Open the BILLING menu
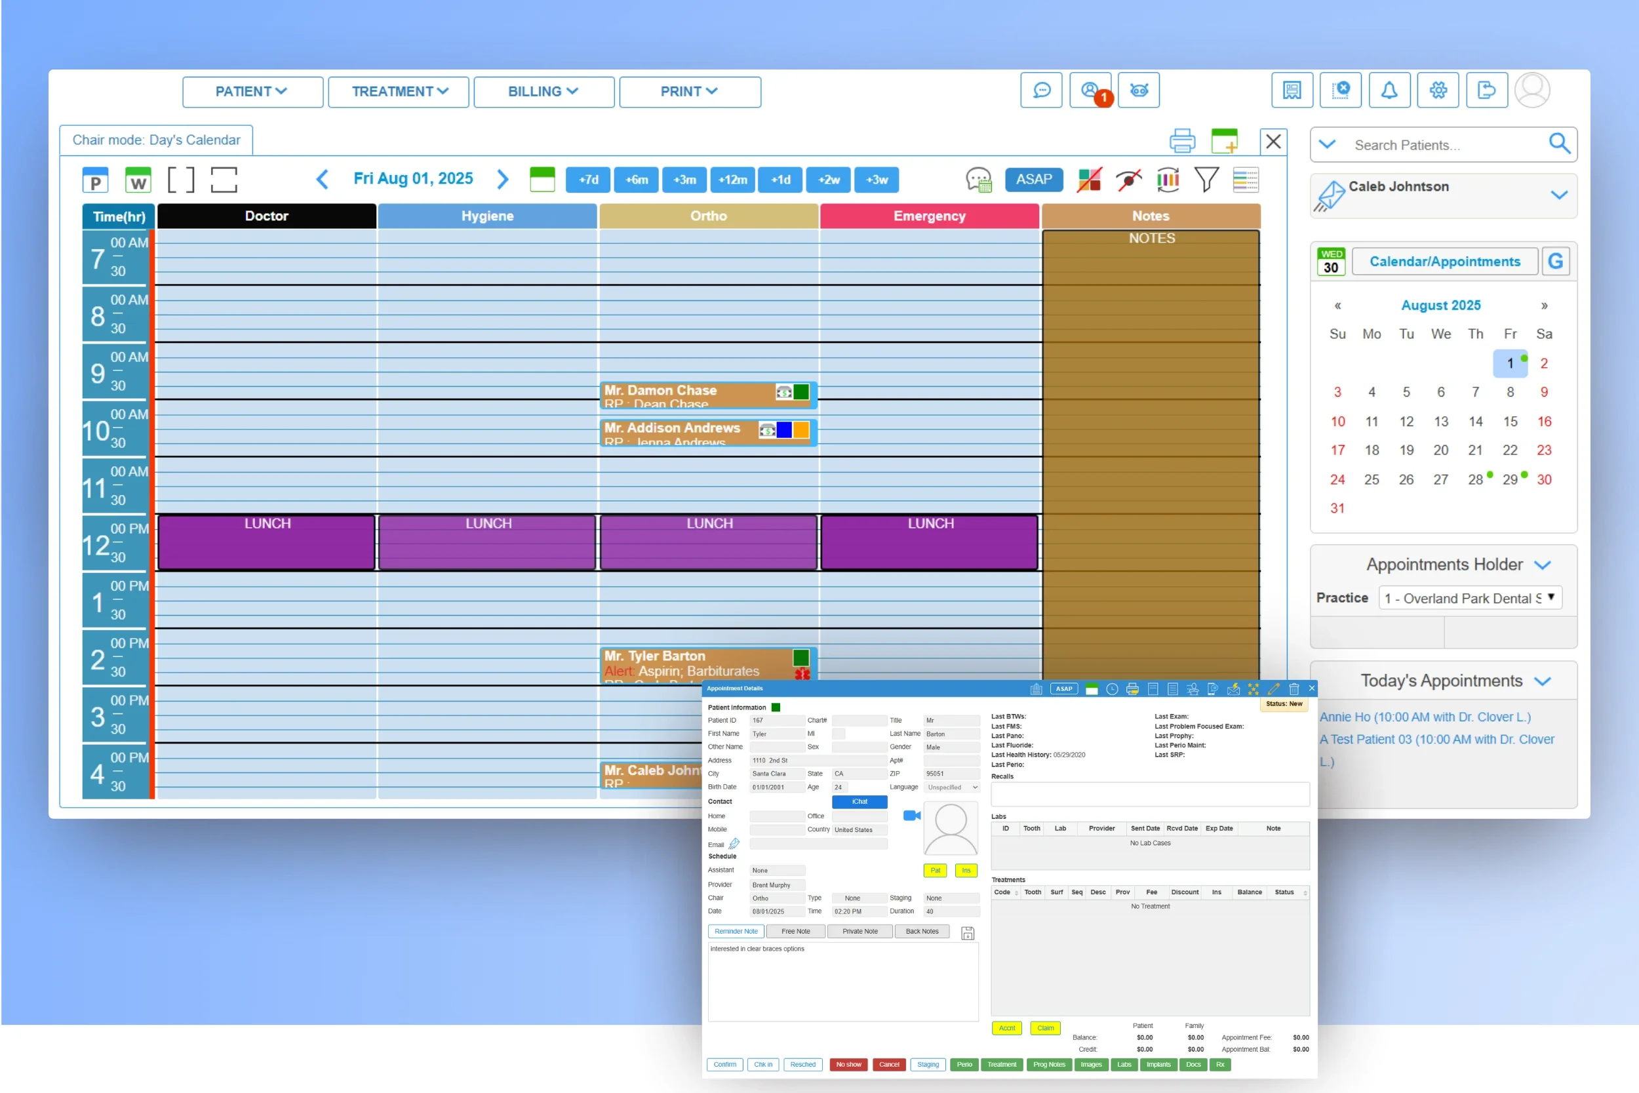This screenshot has width=1639, height=1093. [543, 92]
